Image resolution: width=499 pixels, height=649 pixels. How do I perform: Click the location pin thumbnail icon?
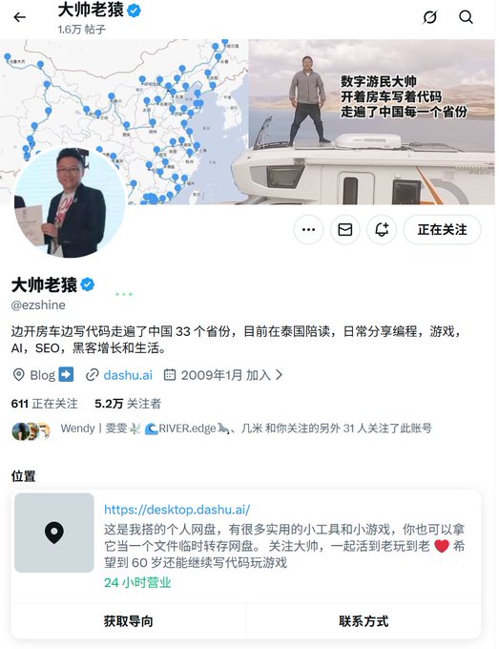pyautogui.click(x=54, y=533)
